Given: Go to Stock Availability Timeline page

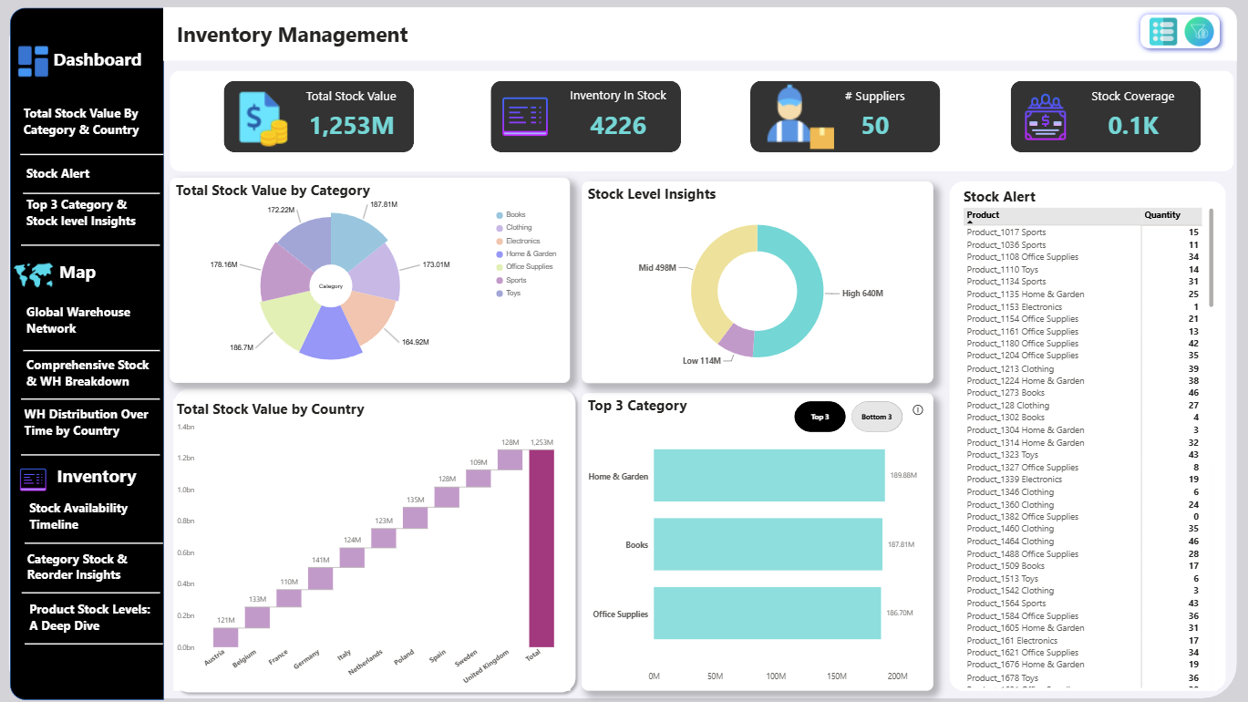Looking at the screenshot, I should 78,516.
